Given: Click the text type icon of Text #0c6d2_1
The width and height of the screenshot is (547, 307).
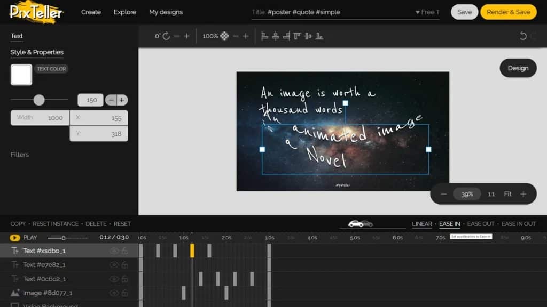Looking at the screenshot, I should pyautogui.click(x=15, y=279).
